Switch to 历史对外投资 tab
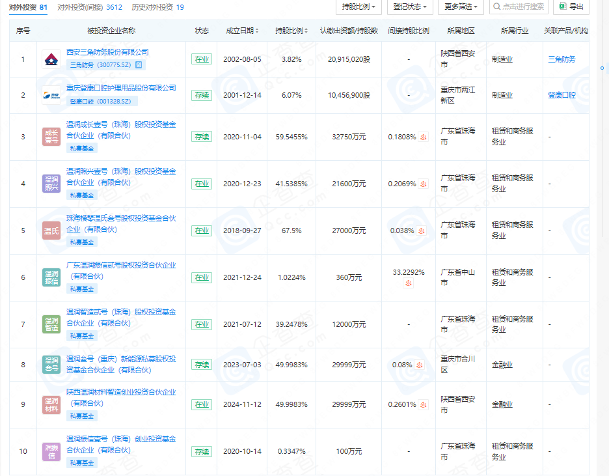Image resolution: width=609 pixels, height=476 pixels. click(157, 7)
